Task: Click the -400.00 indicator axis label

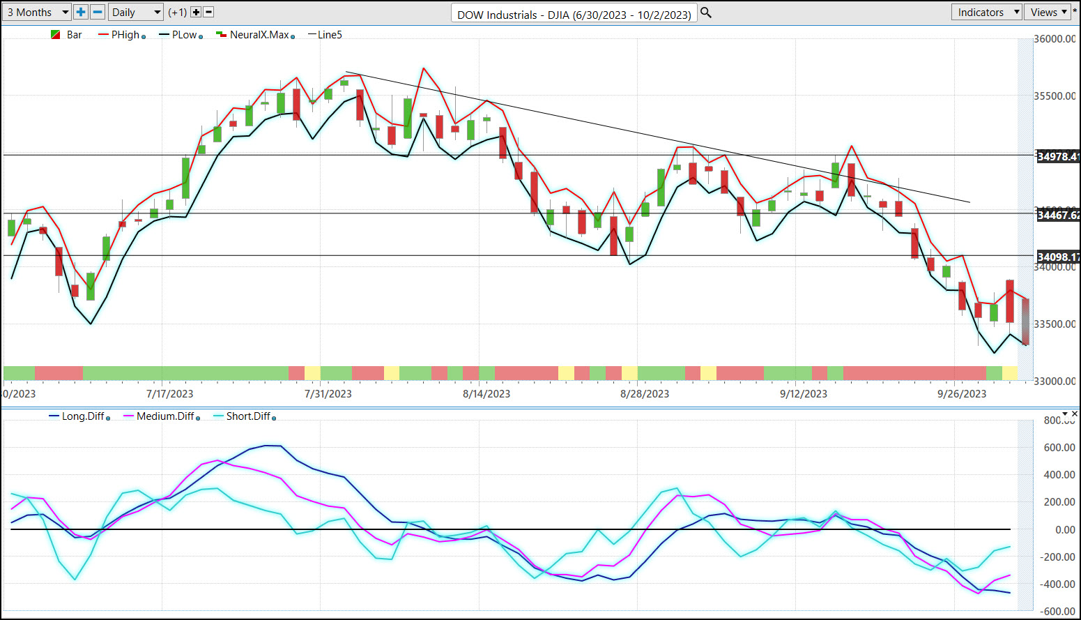Action: [x=1057, y=584]
